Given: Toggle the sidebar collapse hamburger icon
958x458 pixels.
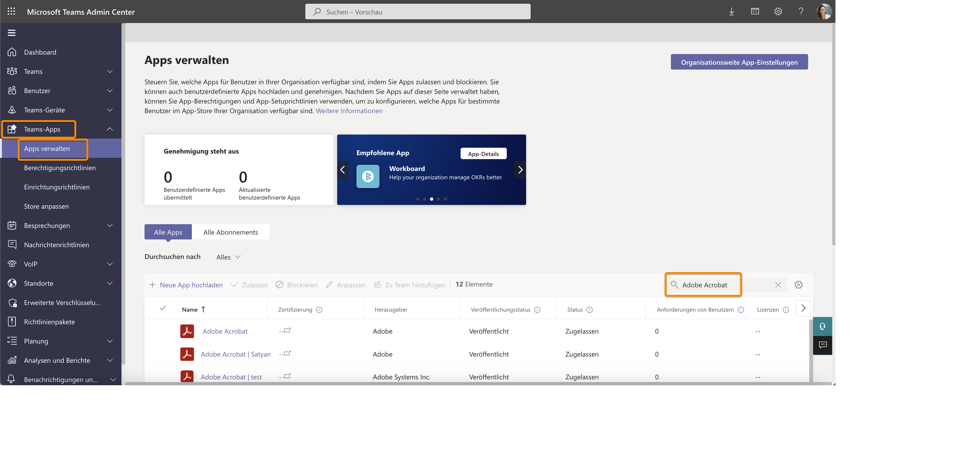Looking at the screenshot, I should [12, 33].
